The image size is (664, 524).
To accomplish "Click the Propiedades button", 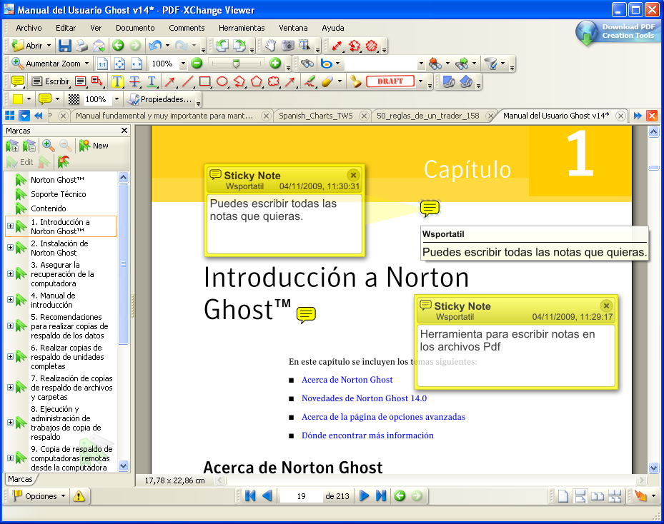I will (160, 99).
